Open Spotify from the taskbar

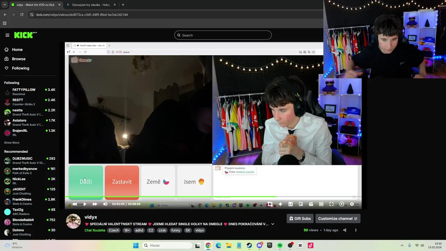[x=280, y=245]
